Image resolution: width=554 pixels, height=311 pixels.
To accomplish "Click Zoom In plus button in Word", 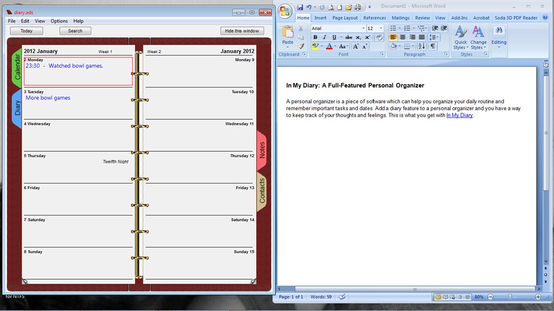I will pyautogui.click(x=538, y=297).
